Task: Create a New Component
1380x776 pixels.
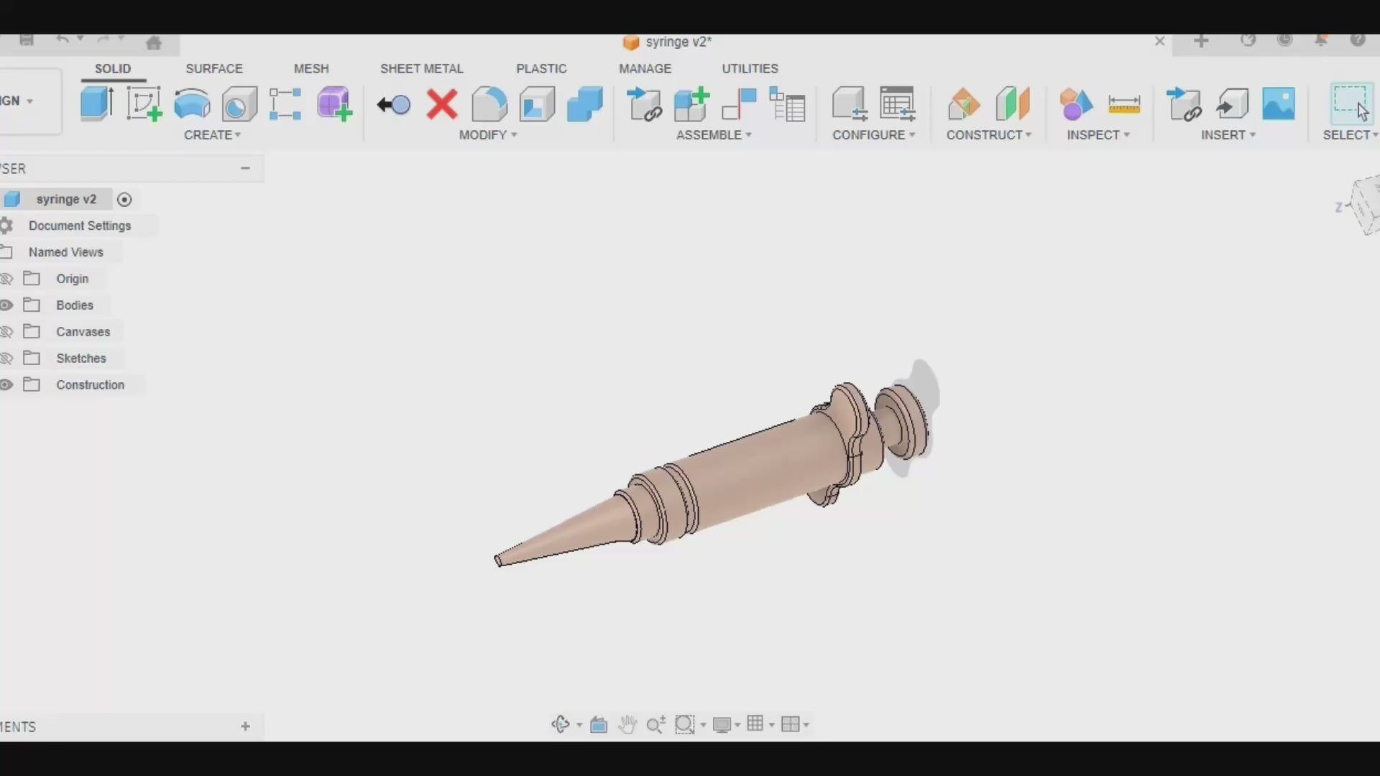Action: coord(333,103)
